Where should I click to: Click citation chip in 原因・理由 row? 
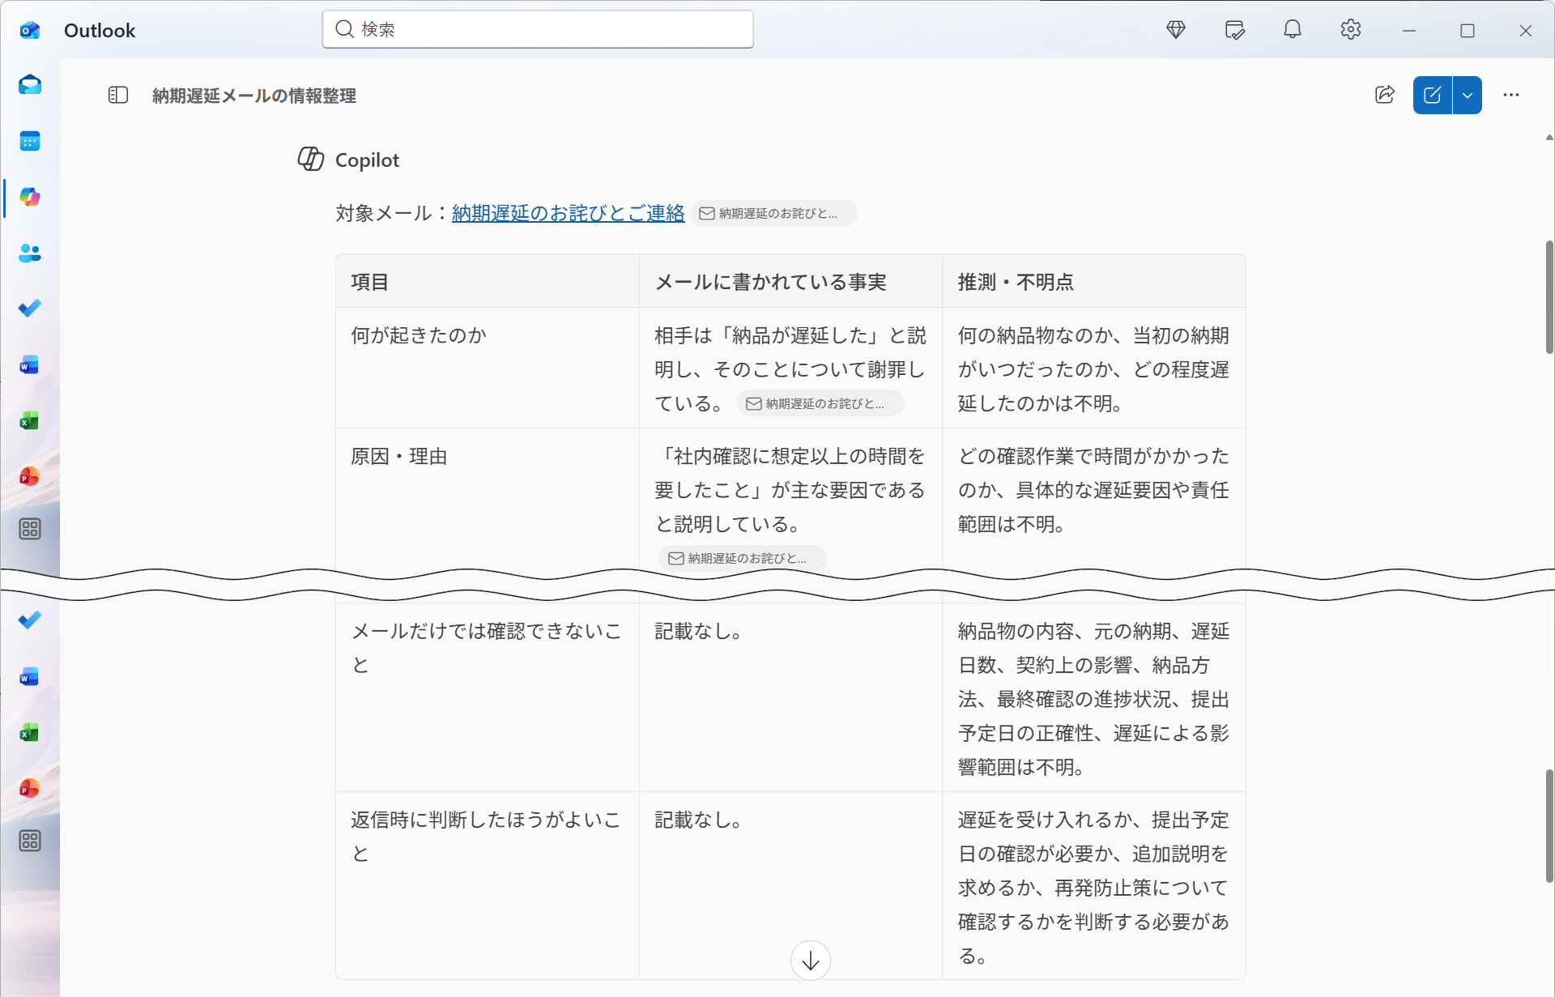(x=743, y=558)
